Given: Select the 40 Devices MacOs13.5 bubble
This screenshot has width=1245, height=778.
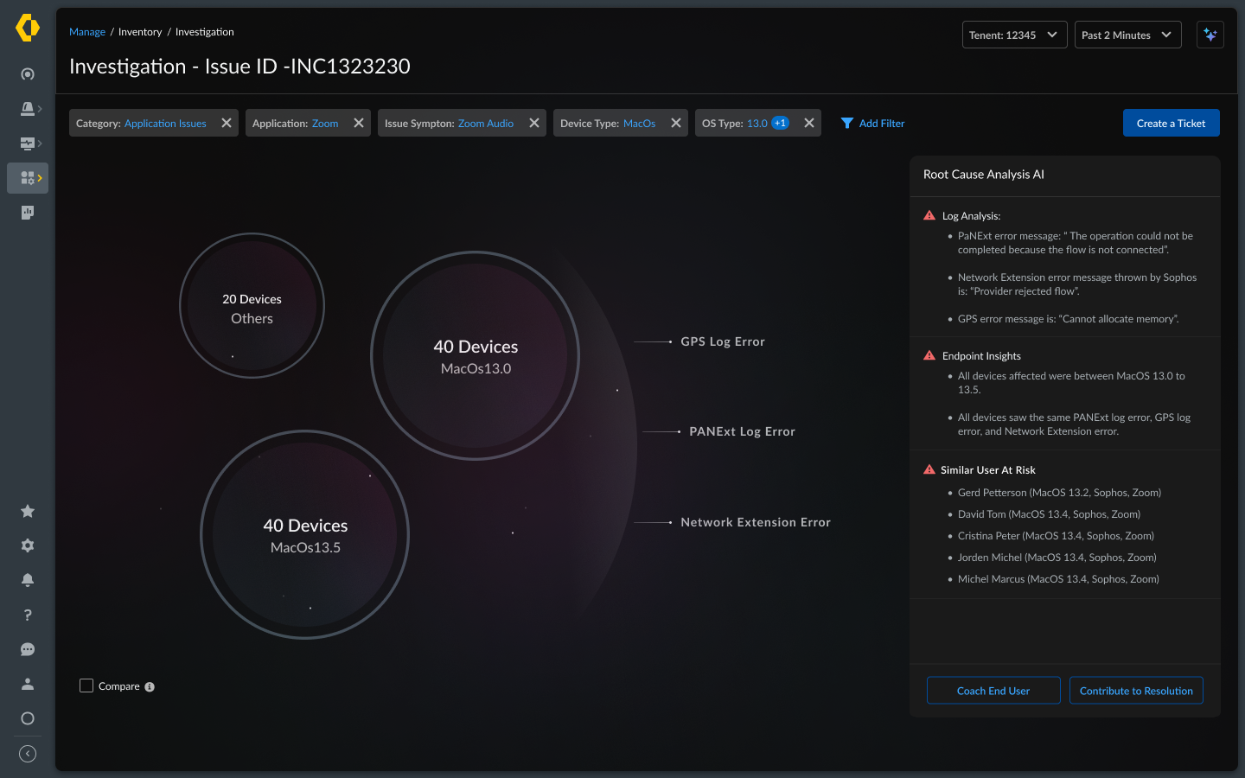Looking at the screenshot, I should click(x=305, y=534).
